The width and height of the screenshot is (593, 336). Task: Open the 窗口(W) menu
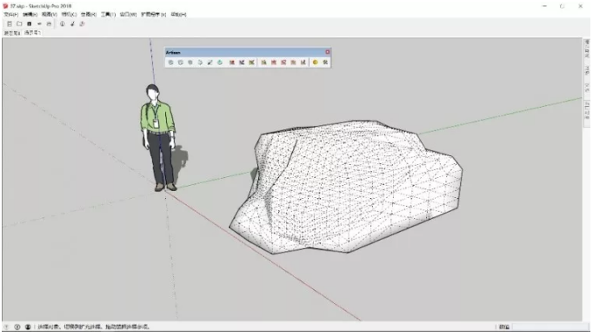(128, 15)
